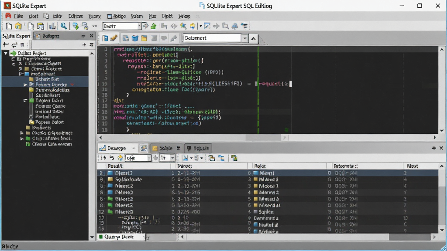This screenshot has width=447, height=251.
Task: Click the cloud icon near main toolbar end
Action: (x=235, y=26)
